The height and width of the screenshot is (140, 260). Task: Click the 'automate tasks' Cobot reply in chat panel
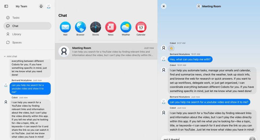click(212, 80)
